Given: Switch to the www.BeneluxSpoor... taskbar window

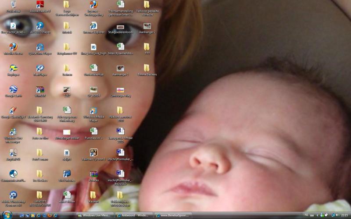Looking at the screenshot, I should (x=173, y=215).
